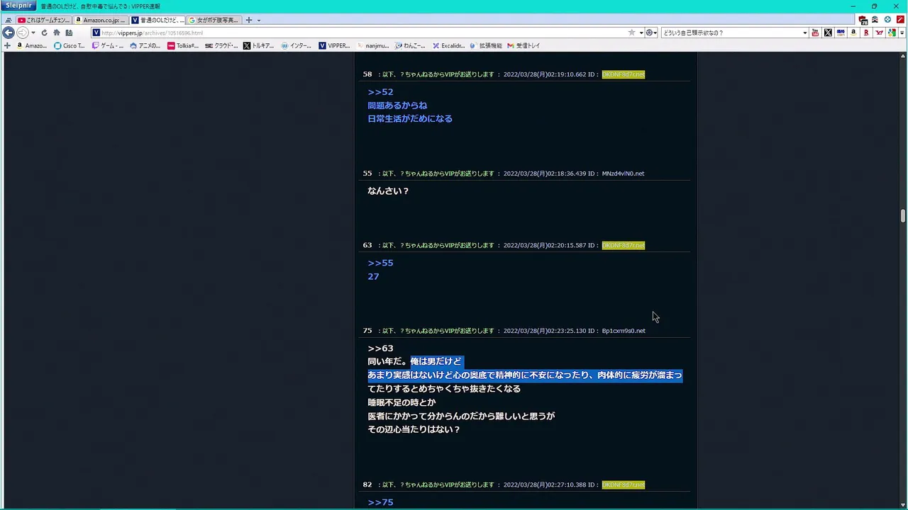Click highlighted ID on post 58

[623, 74]
